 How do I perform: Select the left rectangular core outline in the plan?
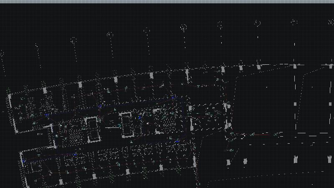pos(92,129)
